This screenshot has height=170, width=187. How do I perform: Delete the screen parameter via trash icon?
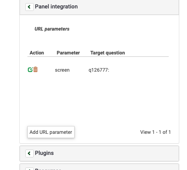[x=36, y=70]
